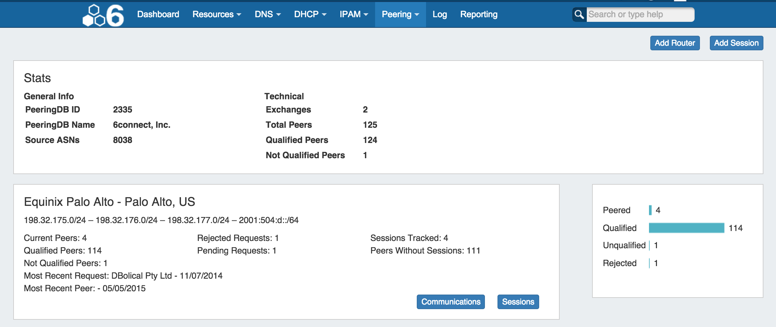
Task: Open Communications for Equinix Palo Alto
Action: coord(451,302)
